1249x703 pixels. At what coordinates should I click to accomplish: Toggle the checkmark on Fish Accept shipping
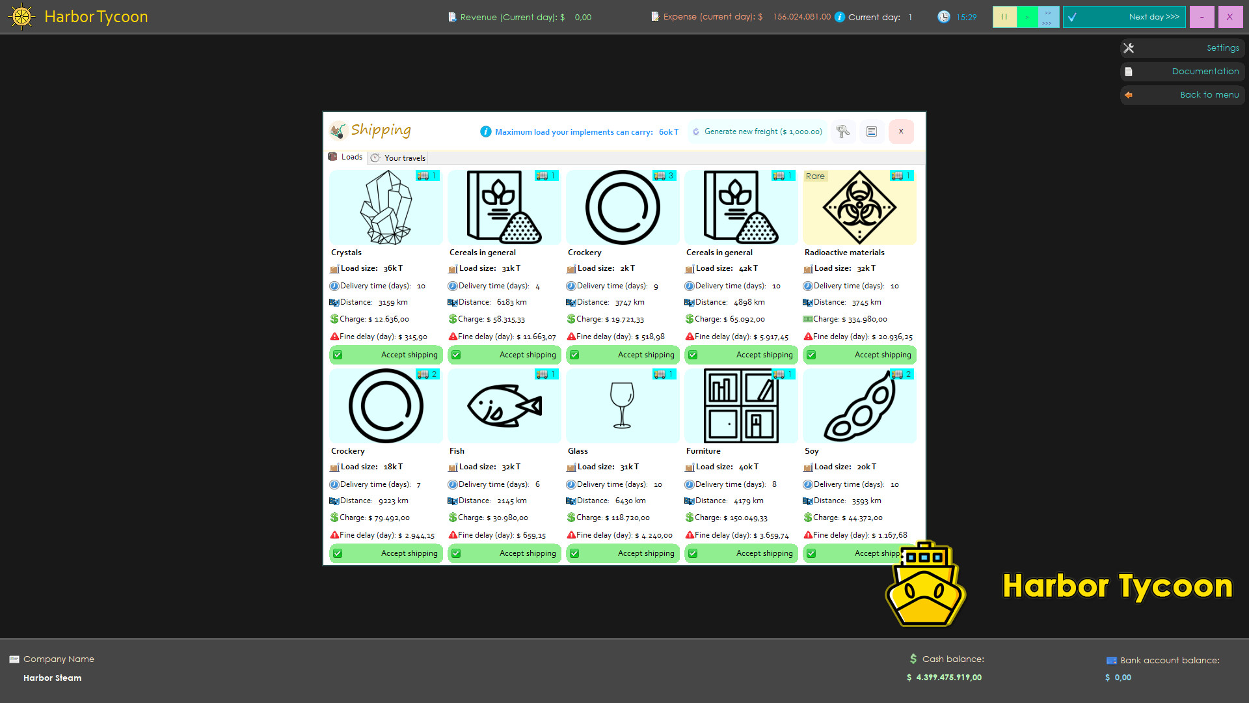(x=457, y=553)
